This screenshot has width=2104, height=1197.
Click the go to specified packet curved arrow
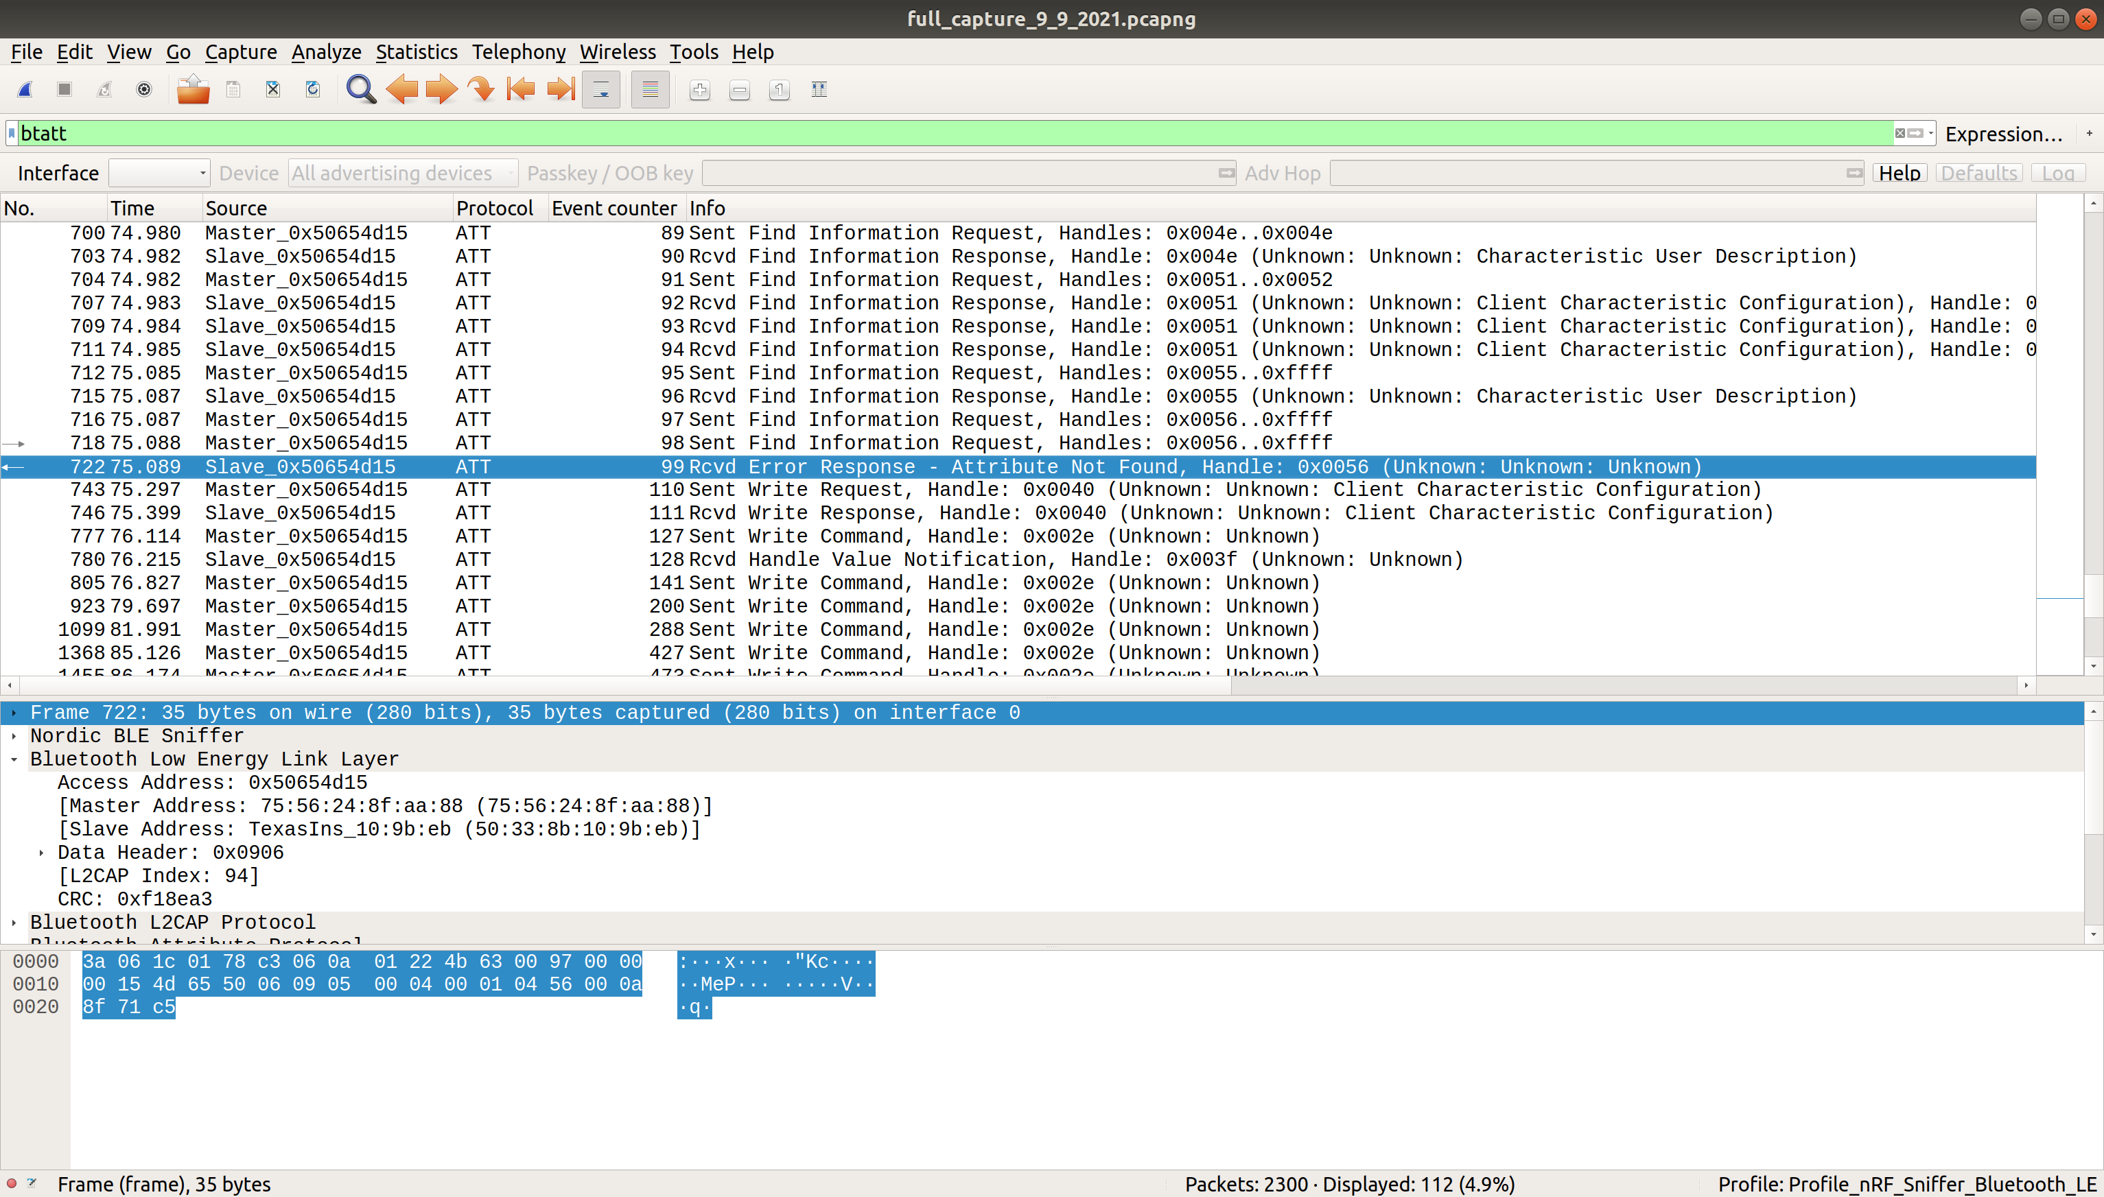coord(481,90)
